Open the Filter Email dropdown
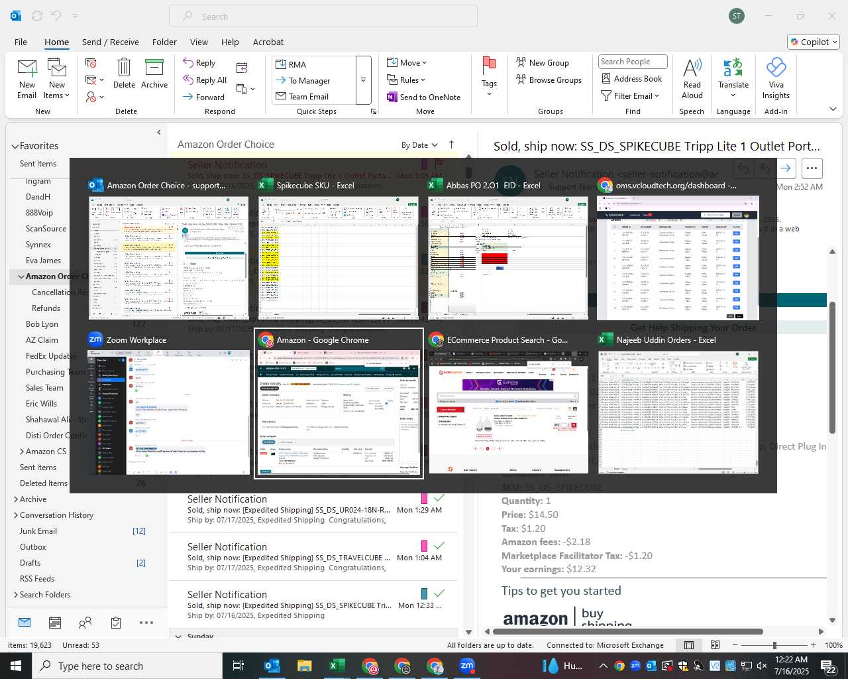The height and width of the screenshot is (679, 848). pyautogui.click(x=631, y=95)
